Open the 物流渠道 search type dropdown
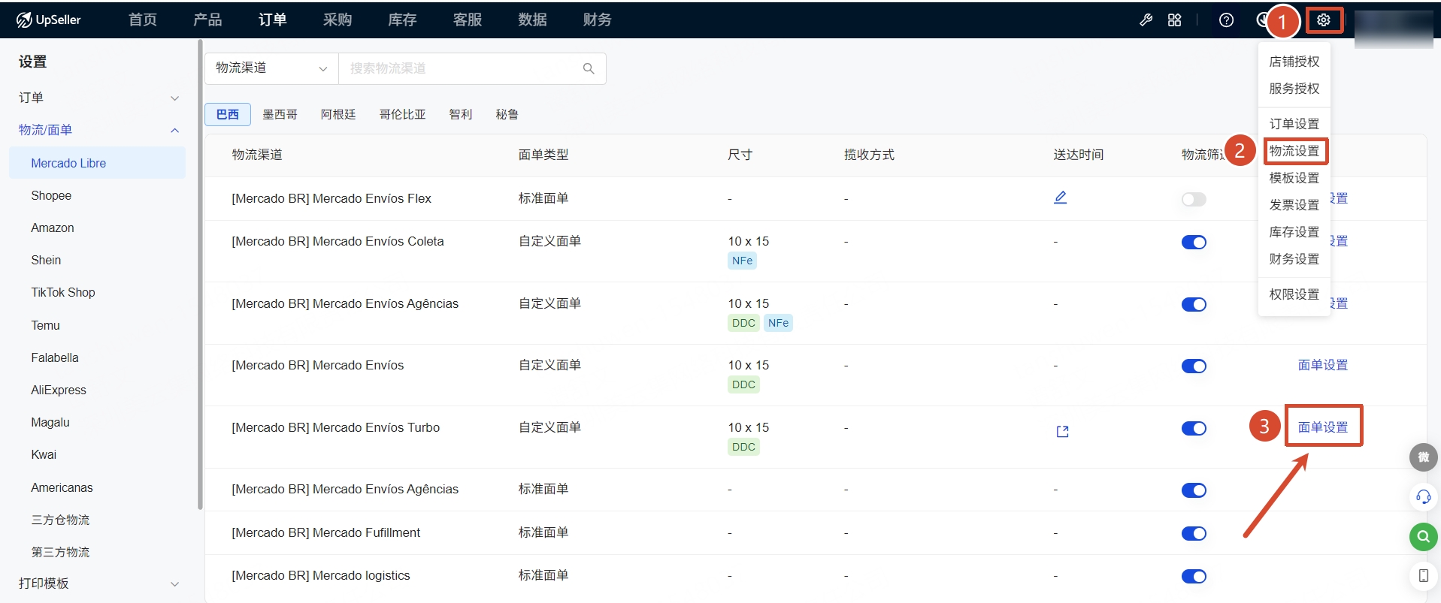 [271, 68]
